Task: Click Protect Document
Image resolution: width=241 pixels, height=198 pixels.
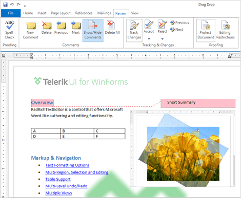Action: coord(206,30)
